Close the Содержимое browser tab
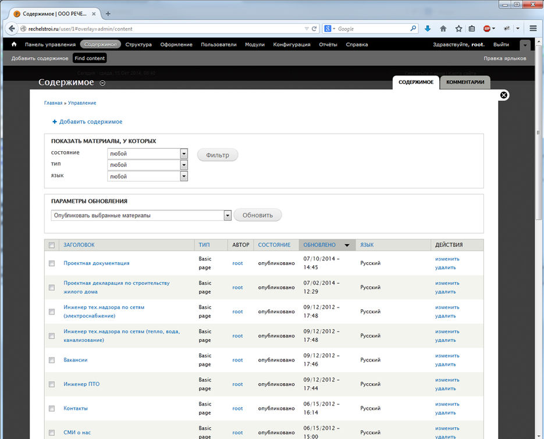The width and height of the screenshot is (544, 439). click(94, 14)
